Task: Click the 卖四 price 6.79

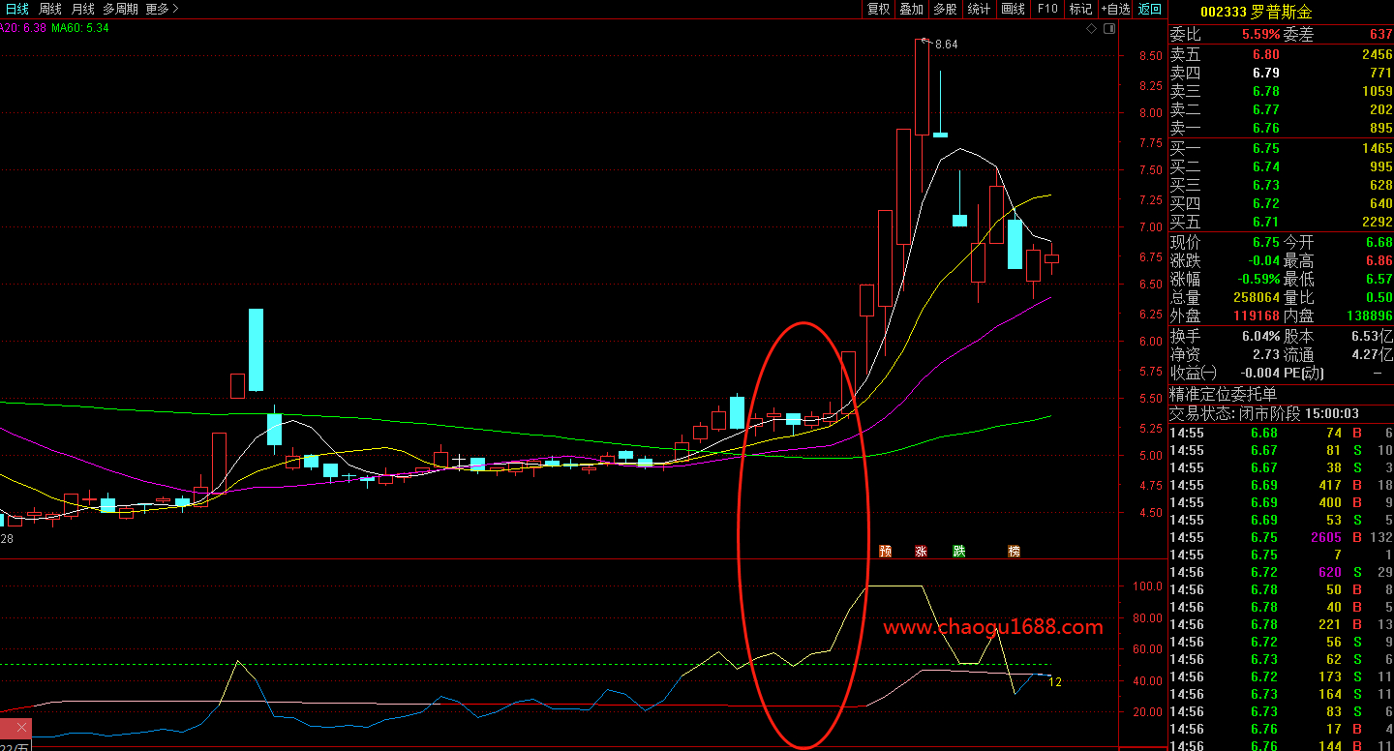Action: (1265, 73)
